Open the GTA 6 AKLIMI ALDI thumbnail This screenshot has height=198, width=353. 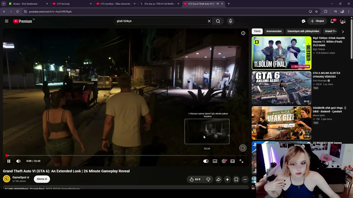click(x=282, y=88)
